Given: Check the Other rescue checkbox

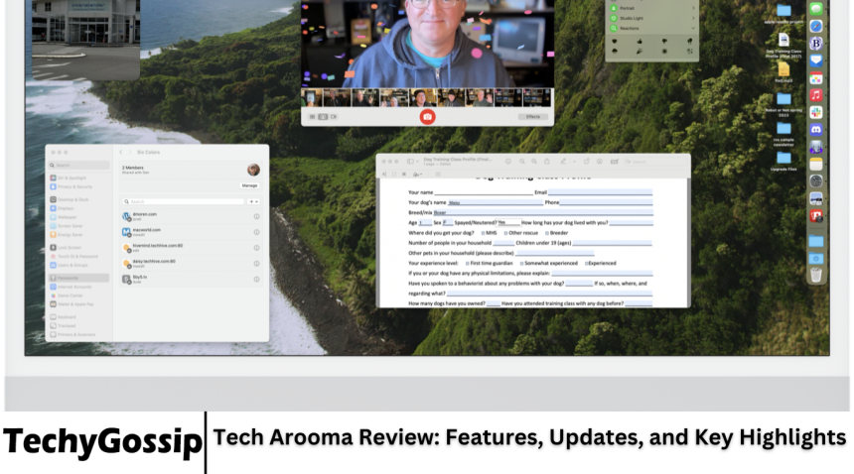Looking at the screenshot, I should click(x=505, y=233).
